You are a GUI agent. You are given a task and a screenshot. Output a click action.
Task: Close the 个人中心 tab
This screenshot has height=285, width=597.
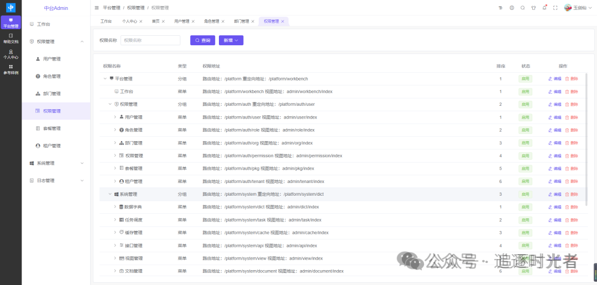[141, 21]
